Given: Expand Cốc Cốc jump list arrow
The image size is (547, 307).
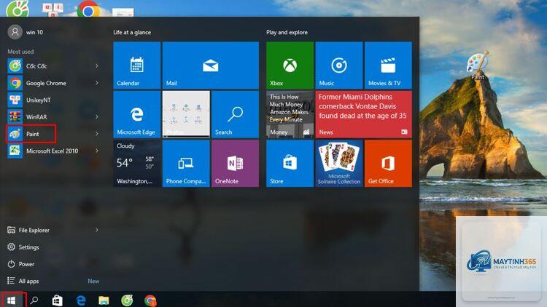Looking at the screenshot, I should (x=96, y=65).
